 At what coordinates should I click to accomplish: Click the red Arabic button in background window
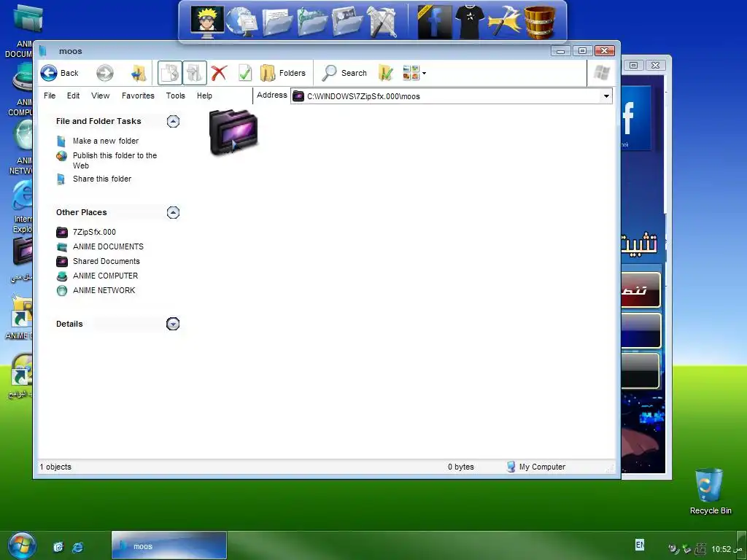pos(640,290)
